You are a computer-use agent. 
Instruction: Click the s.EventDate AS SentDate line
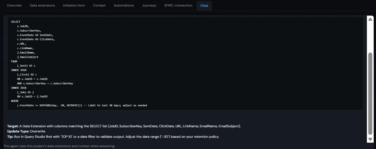[x=35, y=35]
